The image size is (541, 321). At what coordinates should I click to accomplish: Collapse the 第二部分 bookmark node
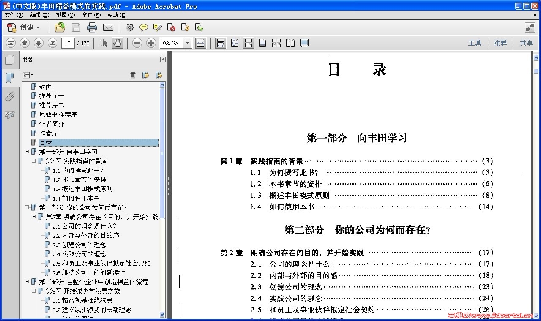27,207
